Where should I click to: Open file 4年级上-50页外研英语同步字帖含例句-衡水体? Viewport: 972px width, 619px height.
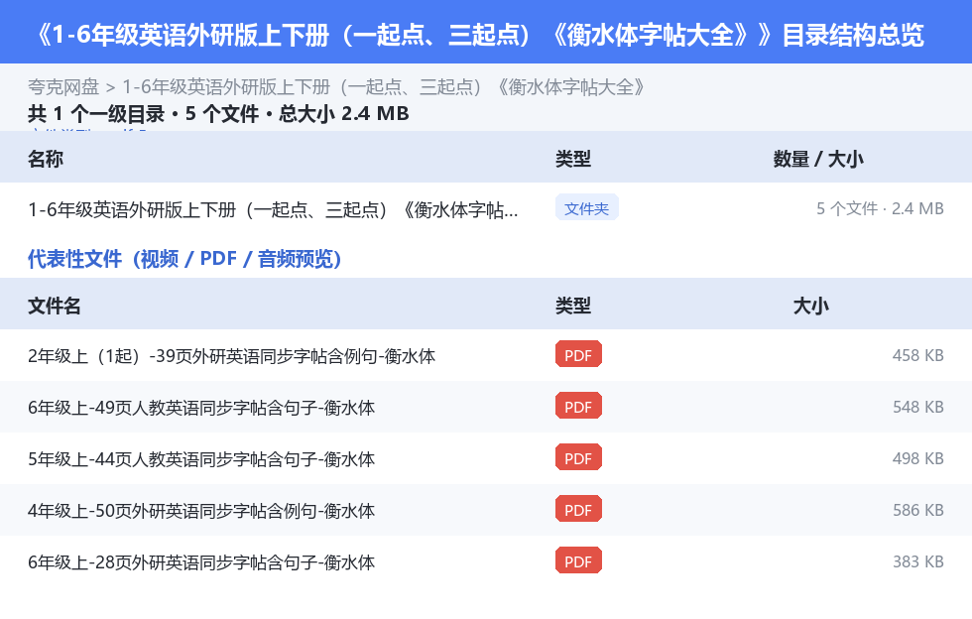point(200,511)
